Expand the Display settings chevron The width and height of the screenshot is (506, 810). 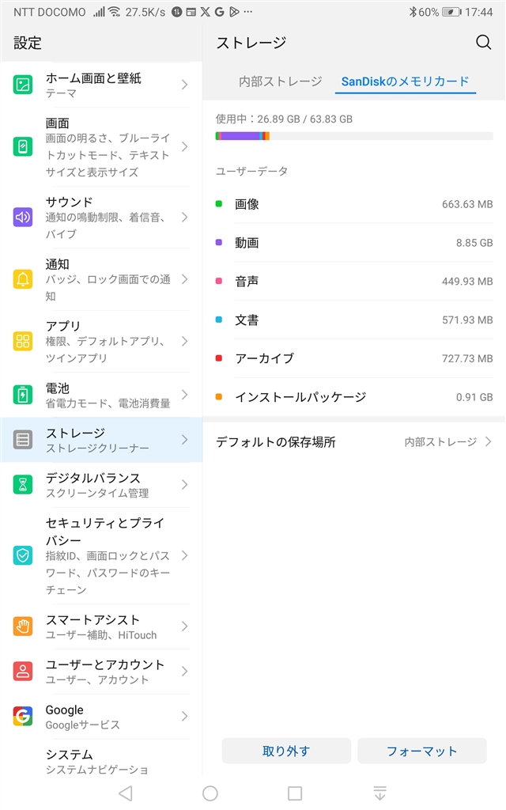[184, 146]
